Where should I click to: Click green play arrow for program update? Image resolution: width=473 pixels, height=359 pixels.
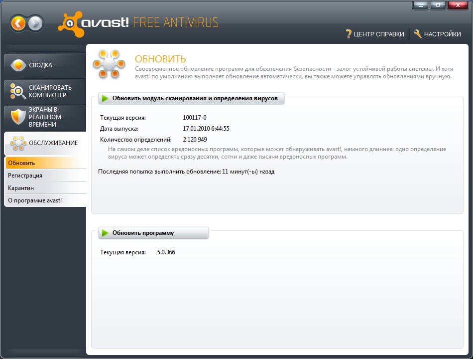tap(105, 233)
